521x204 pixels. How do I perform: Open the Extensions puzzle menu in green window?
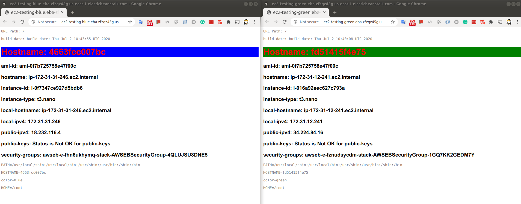coord(491,22)
